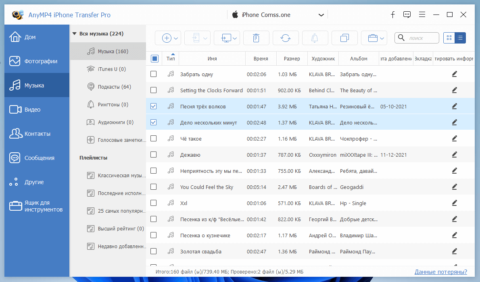The image size is (480, 282).
Task: Edit info for You Could Feel the Sky
Action: (454, 187)
